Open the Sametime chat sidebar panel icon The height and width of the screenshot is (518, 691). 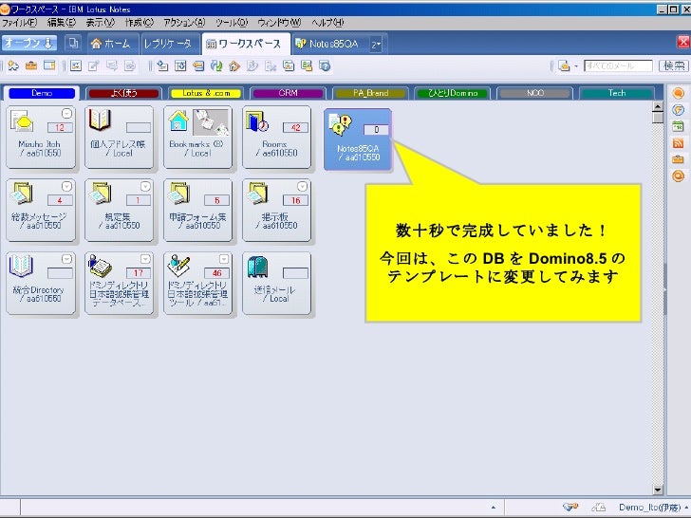pos(679,93)
